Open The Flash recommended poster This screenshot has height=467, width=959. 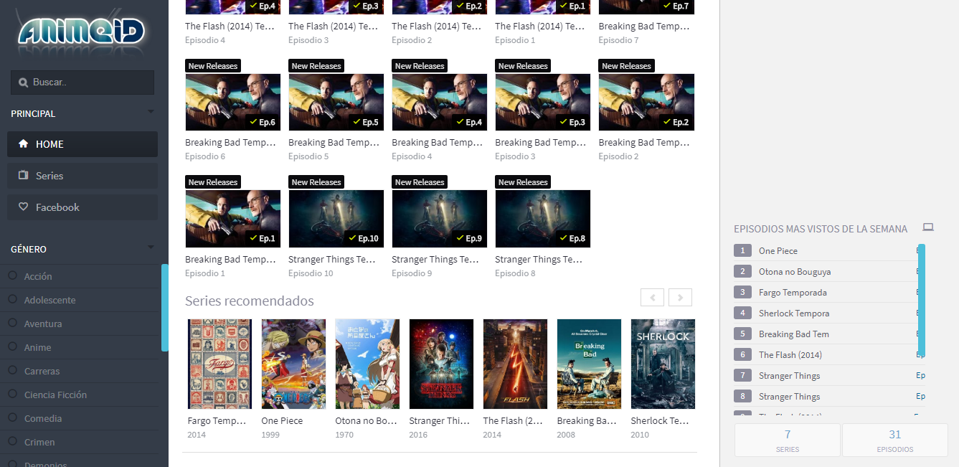tap(515, 364)
